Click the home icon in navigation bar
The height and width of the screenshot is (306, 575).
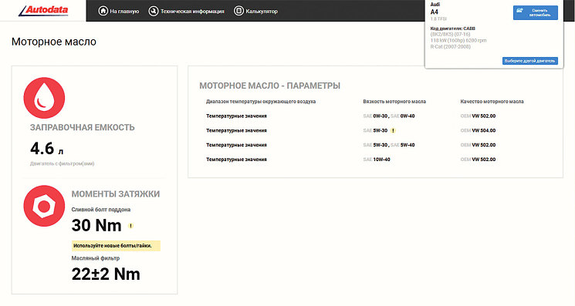pos(103,11)
